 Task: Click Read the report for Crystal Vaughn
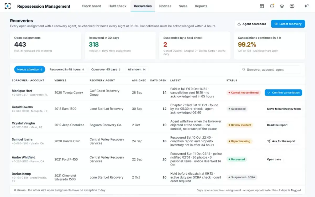277,125
